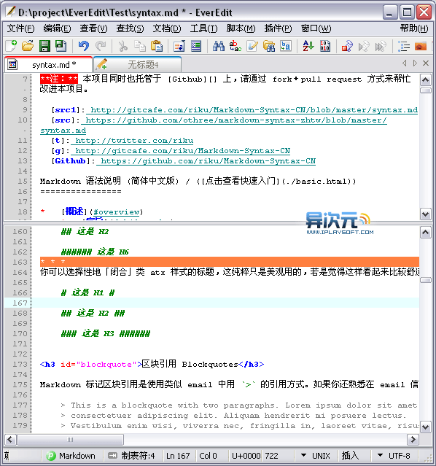Go to next bookmark icon
This screenshot has height=466, width=436.
pos(381,46)
